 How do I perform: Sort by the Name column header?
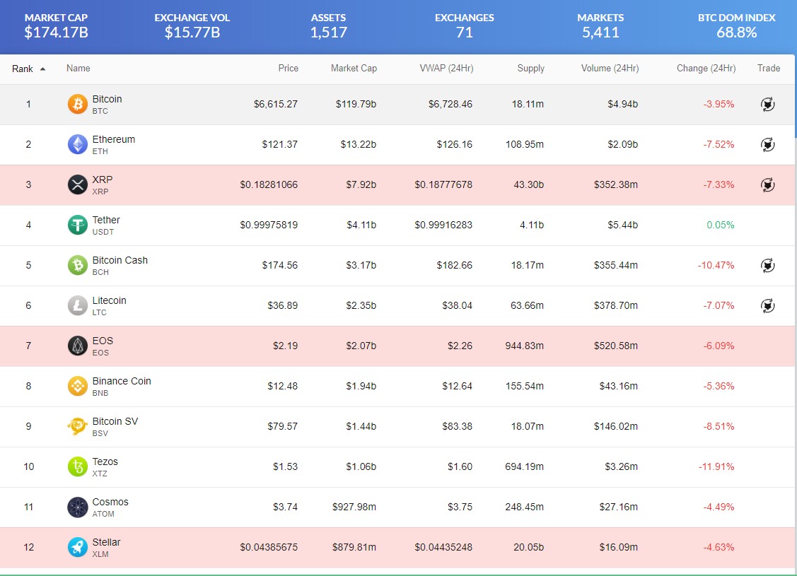(78, 68)
